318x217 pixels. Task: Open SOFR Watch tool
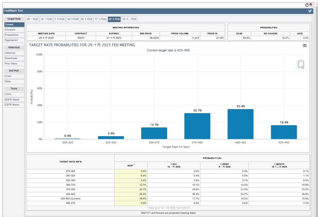point(14,100)
